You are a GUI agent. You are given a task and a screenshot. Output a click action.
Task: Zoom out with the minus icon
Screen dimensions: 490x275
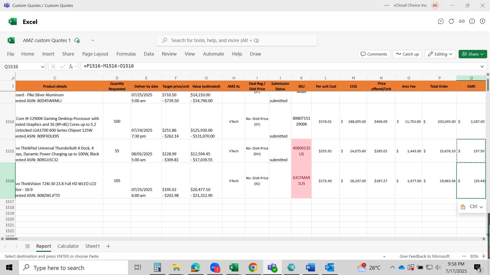point(464,256)
